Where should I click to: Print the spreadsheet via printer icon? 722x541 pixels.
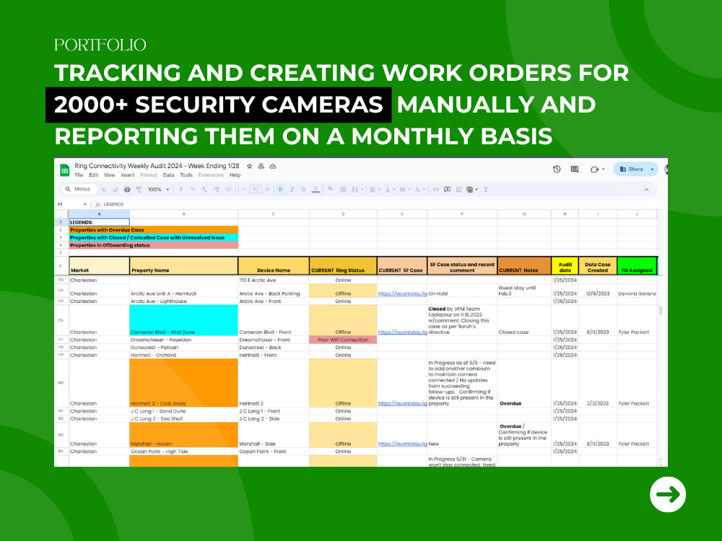pos(127,190)
